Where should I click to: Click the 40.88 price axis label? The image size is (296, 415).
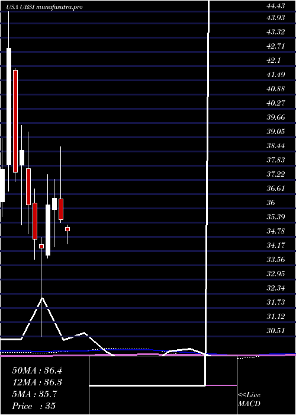[275, 89]
